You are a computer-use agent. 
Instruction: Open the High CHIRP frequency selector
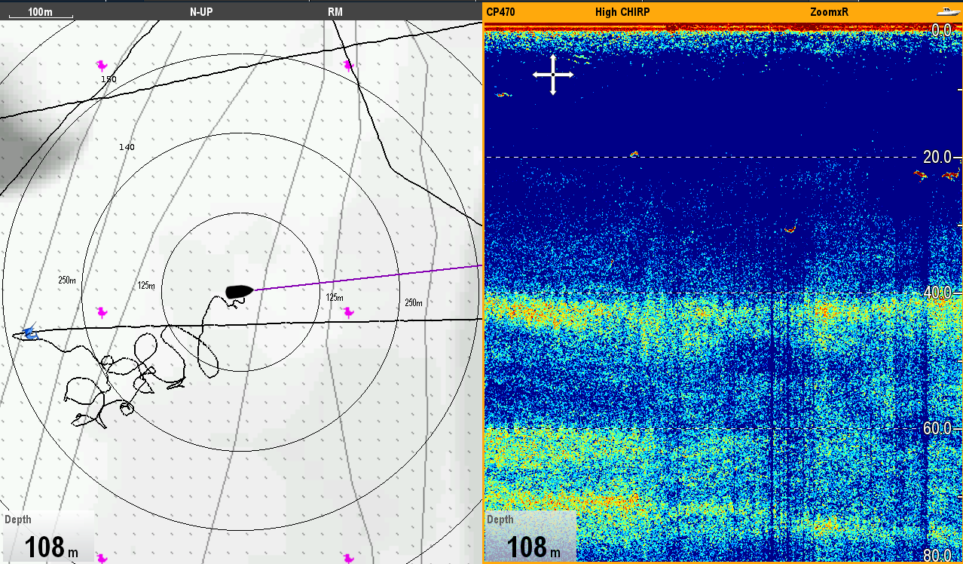(622, 12)
